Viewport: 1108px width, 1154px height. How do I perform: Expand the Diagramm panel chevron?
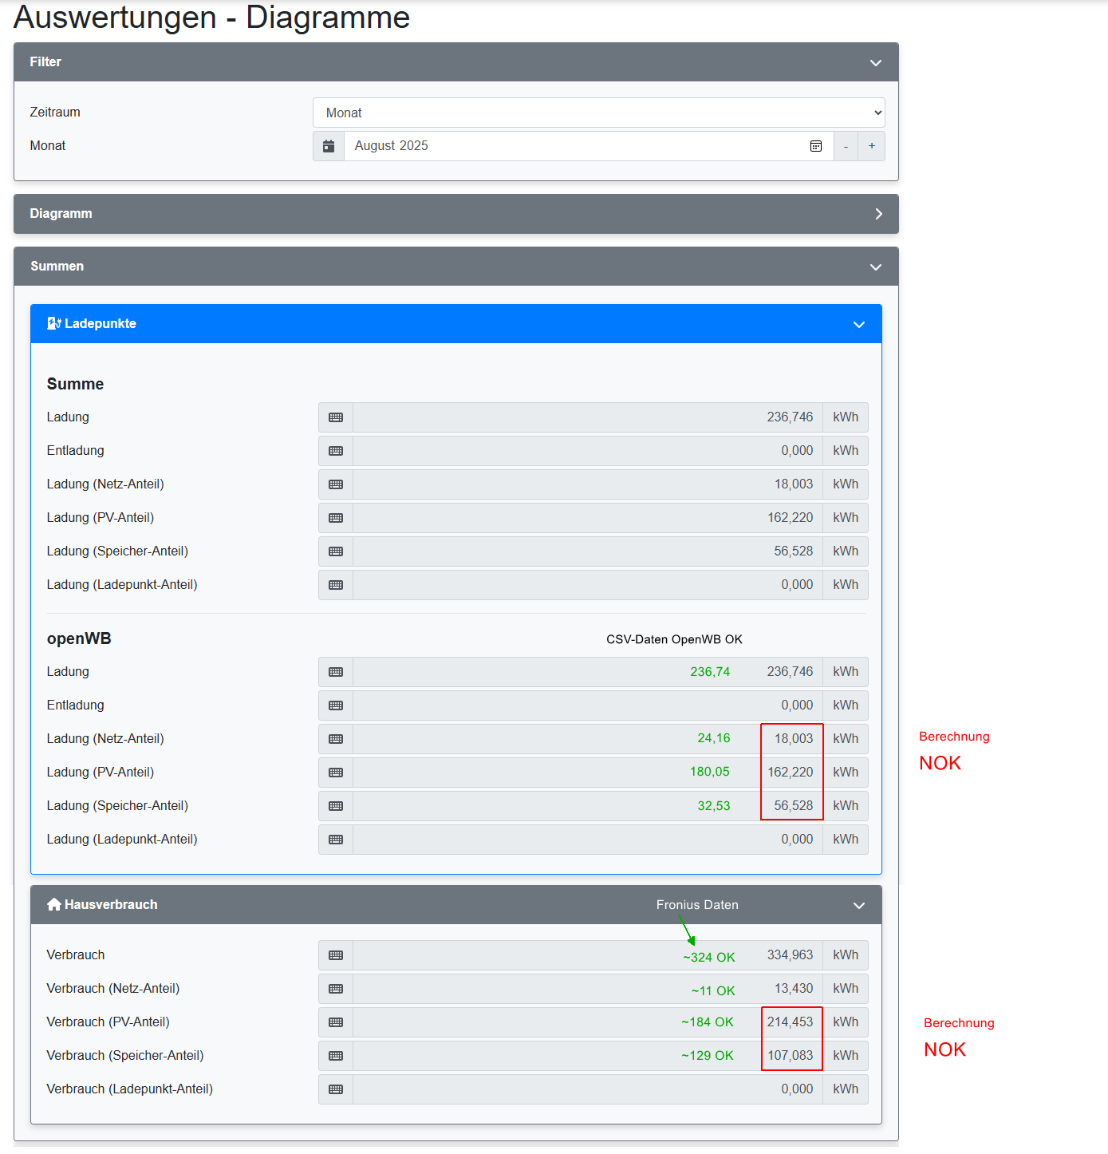878,214
